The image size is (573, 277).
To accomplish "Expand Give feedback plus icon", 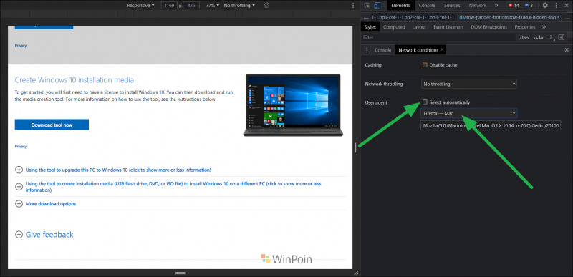I will click(19, 235).
